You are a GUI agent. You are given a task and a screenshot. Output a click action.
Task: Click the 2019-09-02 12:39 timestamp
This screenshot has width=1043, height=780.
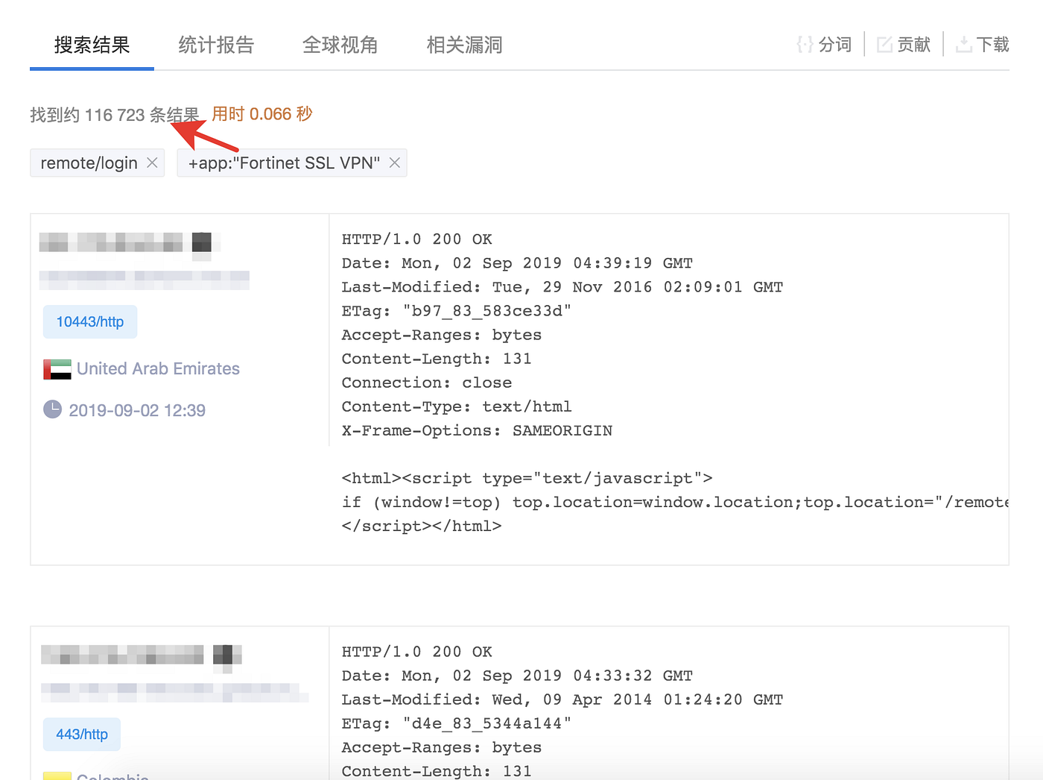137,410
